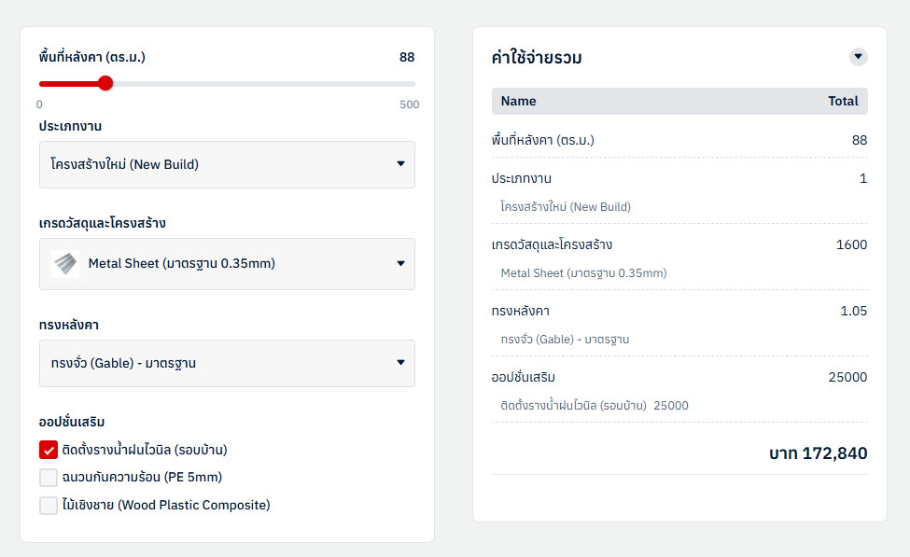The height and width of the screenshot is (557, 910).
Task: Click the total บาท 172,840 amount
Action: point(818,453)
